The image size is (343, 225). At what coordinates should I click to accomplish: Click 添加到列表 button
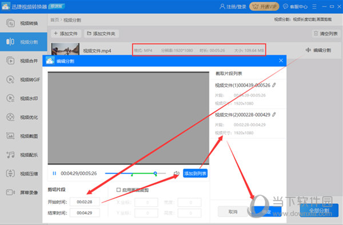pyautogui.click(x=195, y=173)
